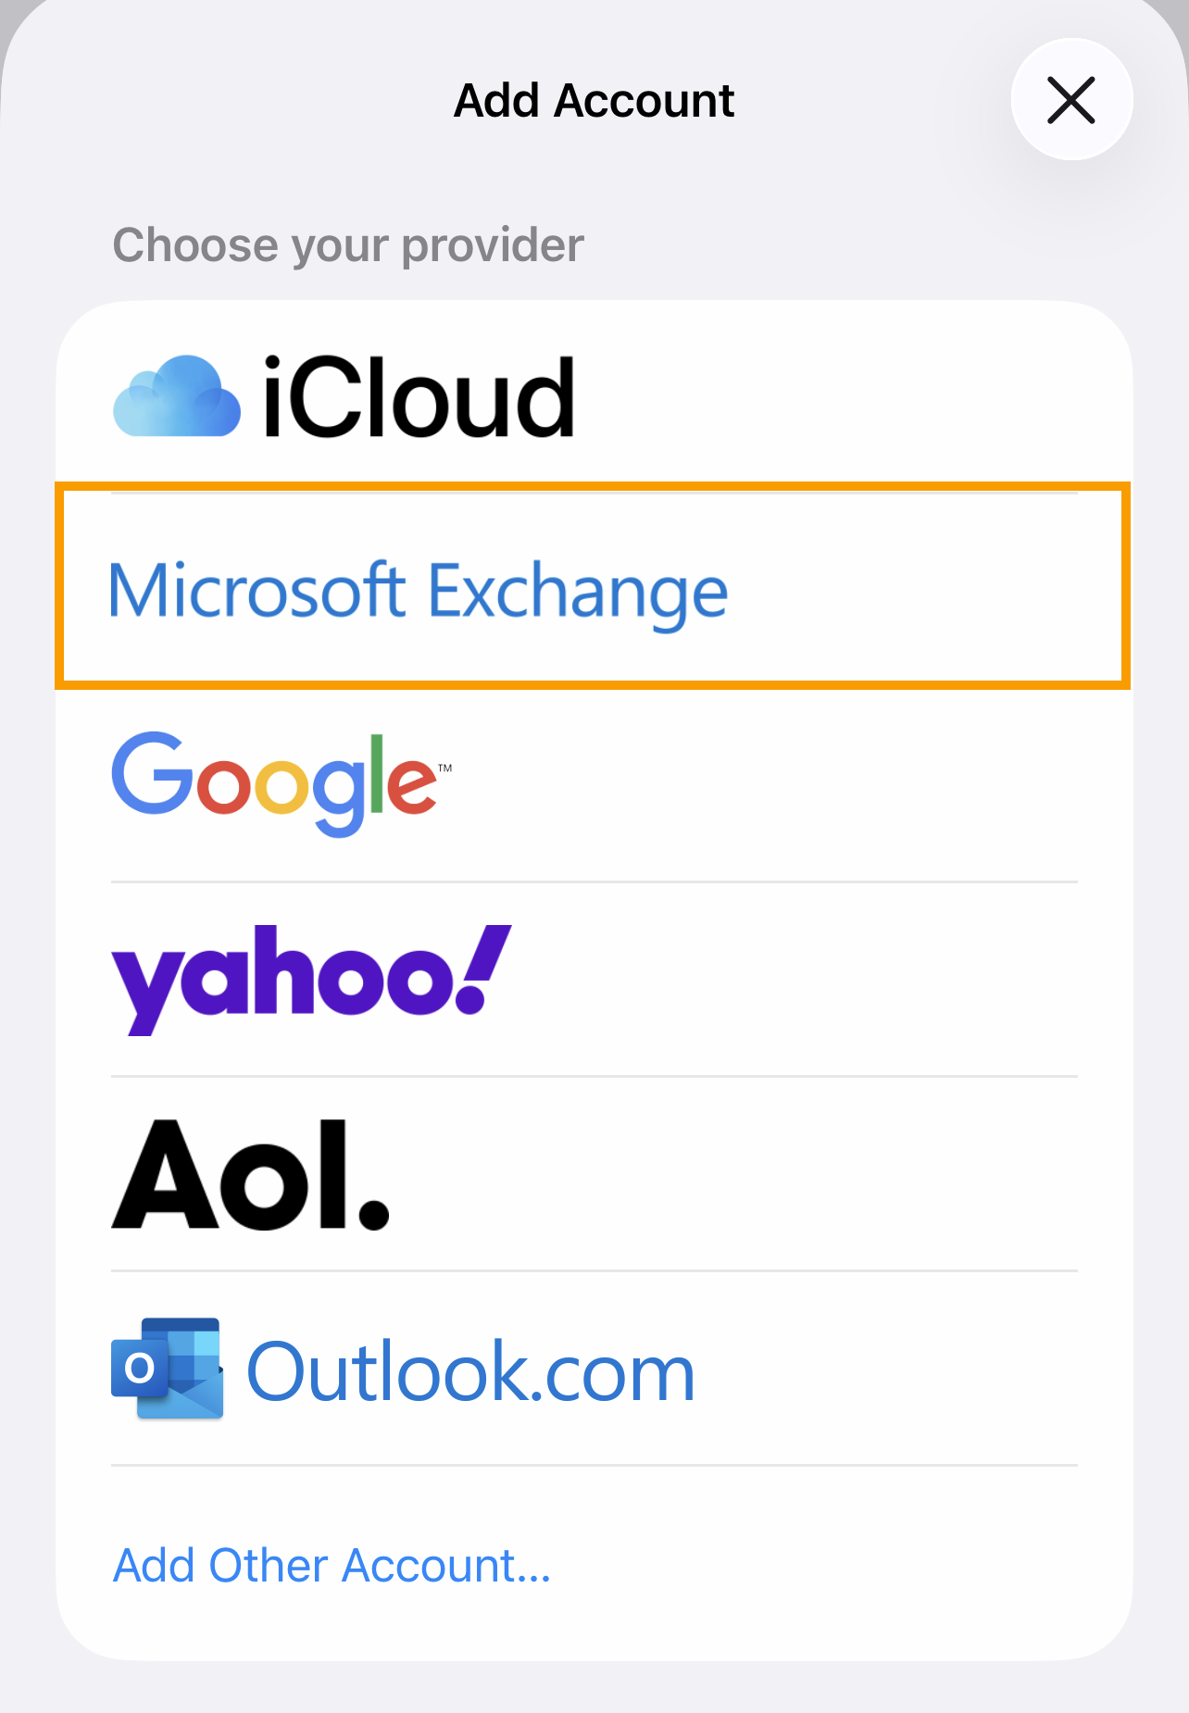
Task: Click the word Exchange in highlighted row
Action: click(578, 593)
